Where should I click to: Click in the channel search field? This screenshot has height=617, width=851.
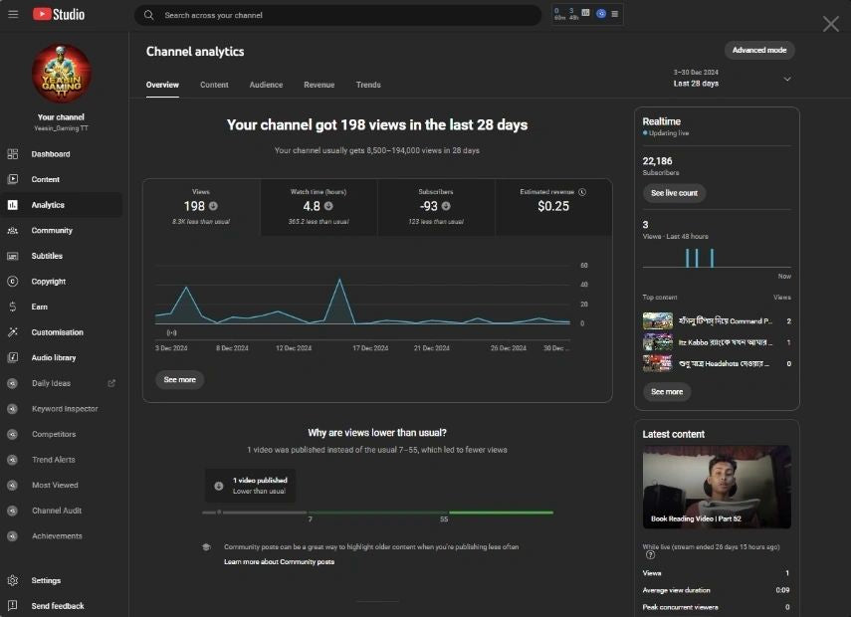click(x=338, y=16)
